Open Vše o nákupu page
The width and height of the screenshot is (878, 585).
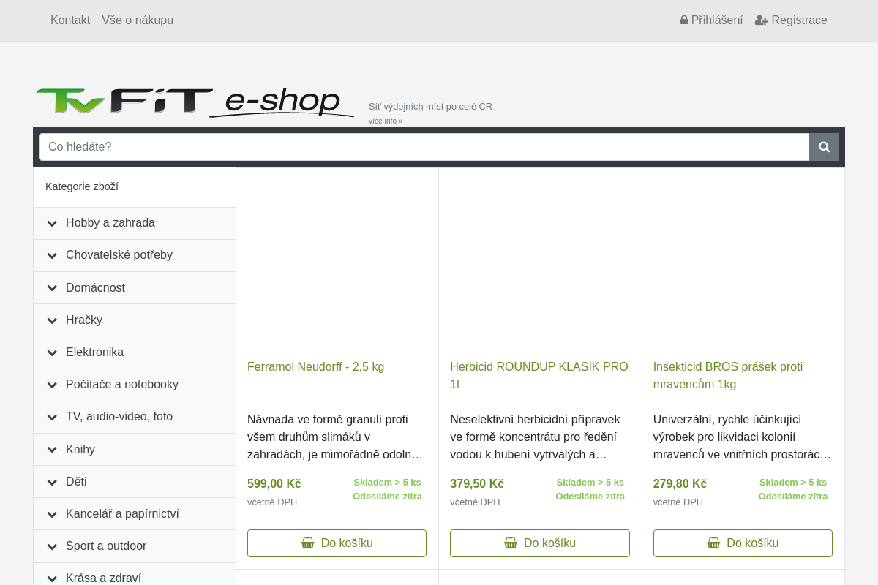click(138, 20)
